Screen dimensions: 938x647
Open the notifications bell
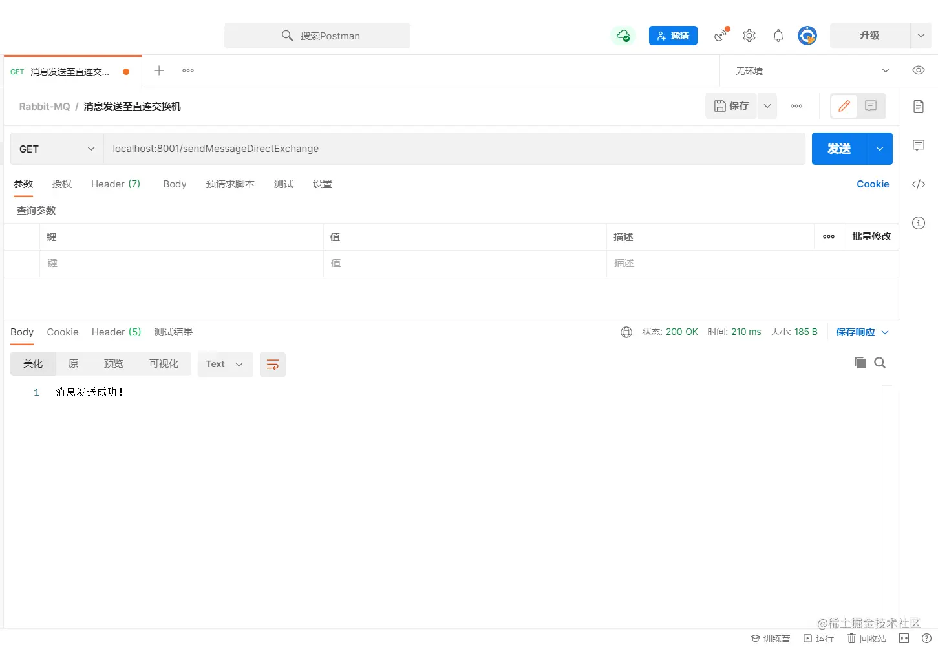(778, 36)
